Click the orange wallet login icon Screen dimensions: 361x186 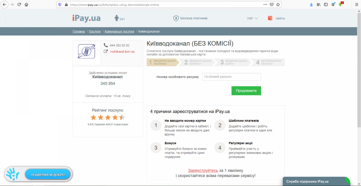point(270,18)
